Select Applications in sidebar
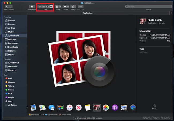This screenshot has width=174, height=121. 14,36
